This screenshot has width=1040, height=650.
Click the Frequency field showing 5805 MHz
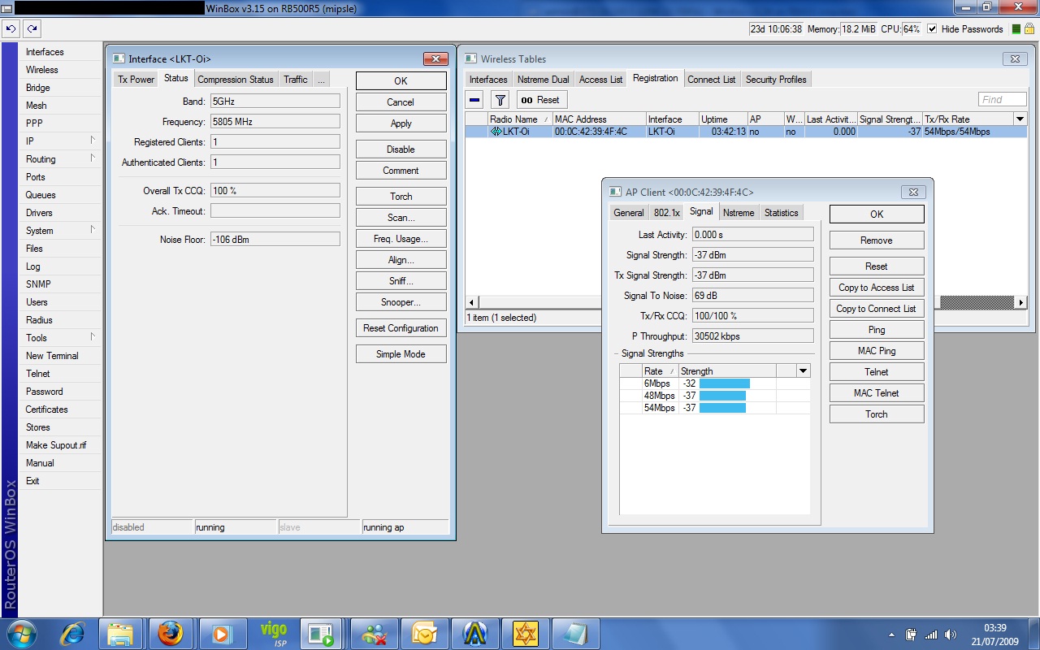click(x=275, y=122)
